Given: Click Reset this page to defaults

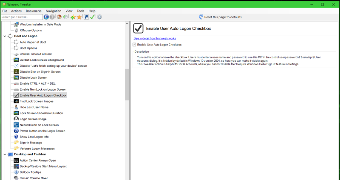Looking at the screenshot, I should click(220, 17).
